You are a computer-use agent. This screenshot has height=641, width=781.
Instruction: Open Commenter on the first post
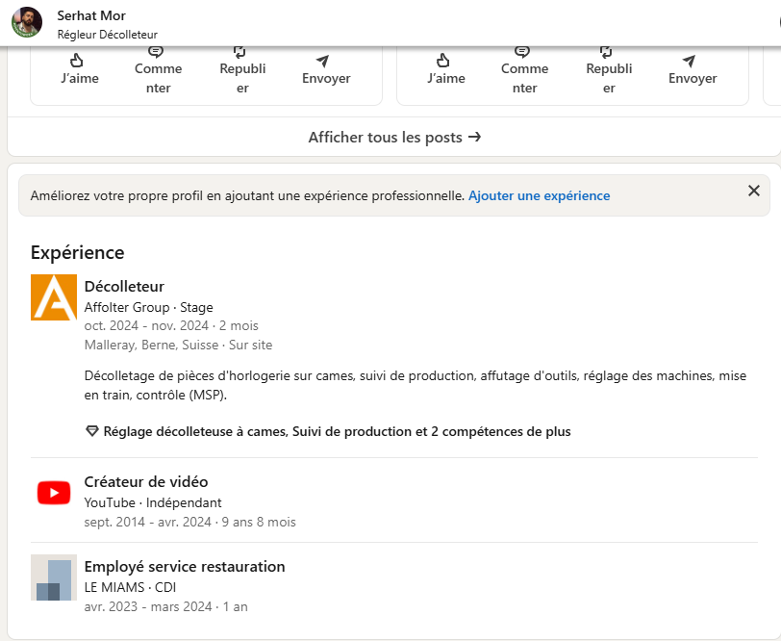[159, 71]
